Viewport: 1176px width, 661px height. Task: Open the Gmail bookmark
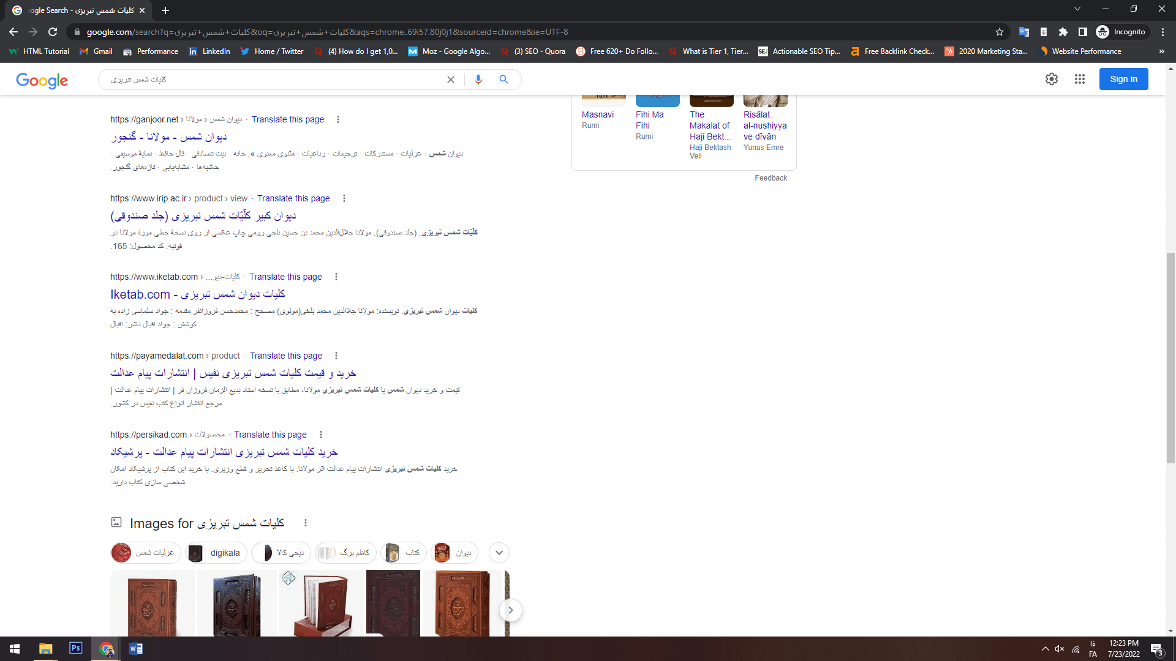pyautogui.click(x=96, y=51)
